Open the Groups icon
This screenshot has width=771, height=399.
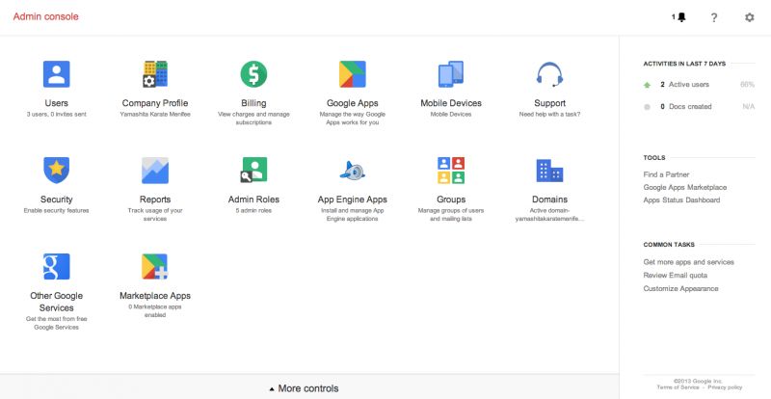click(x=451, y=171)
